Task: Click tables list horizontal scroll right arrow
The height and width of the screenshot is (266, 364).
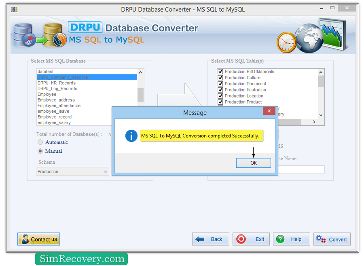Action: coord(314,122)
